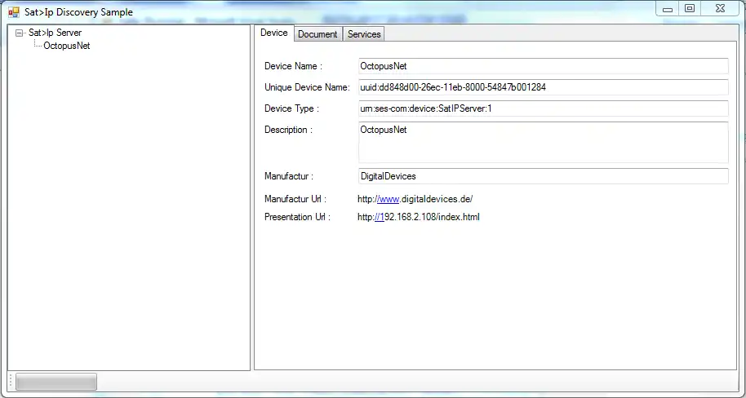Open the Services tab
The width and height of the screenshot is (746, 398).
(364, 34)
